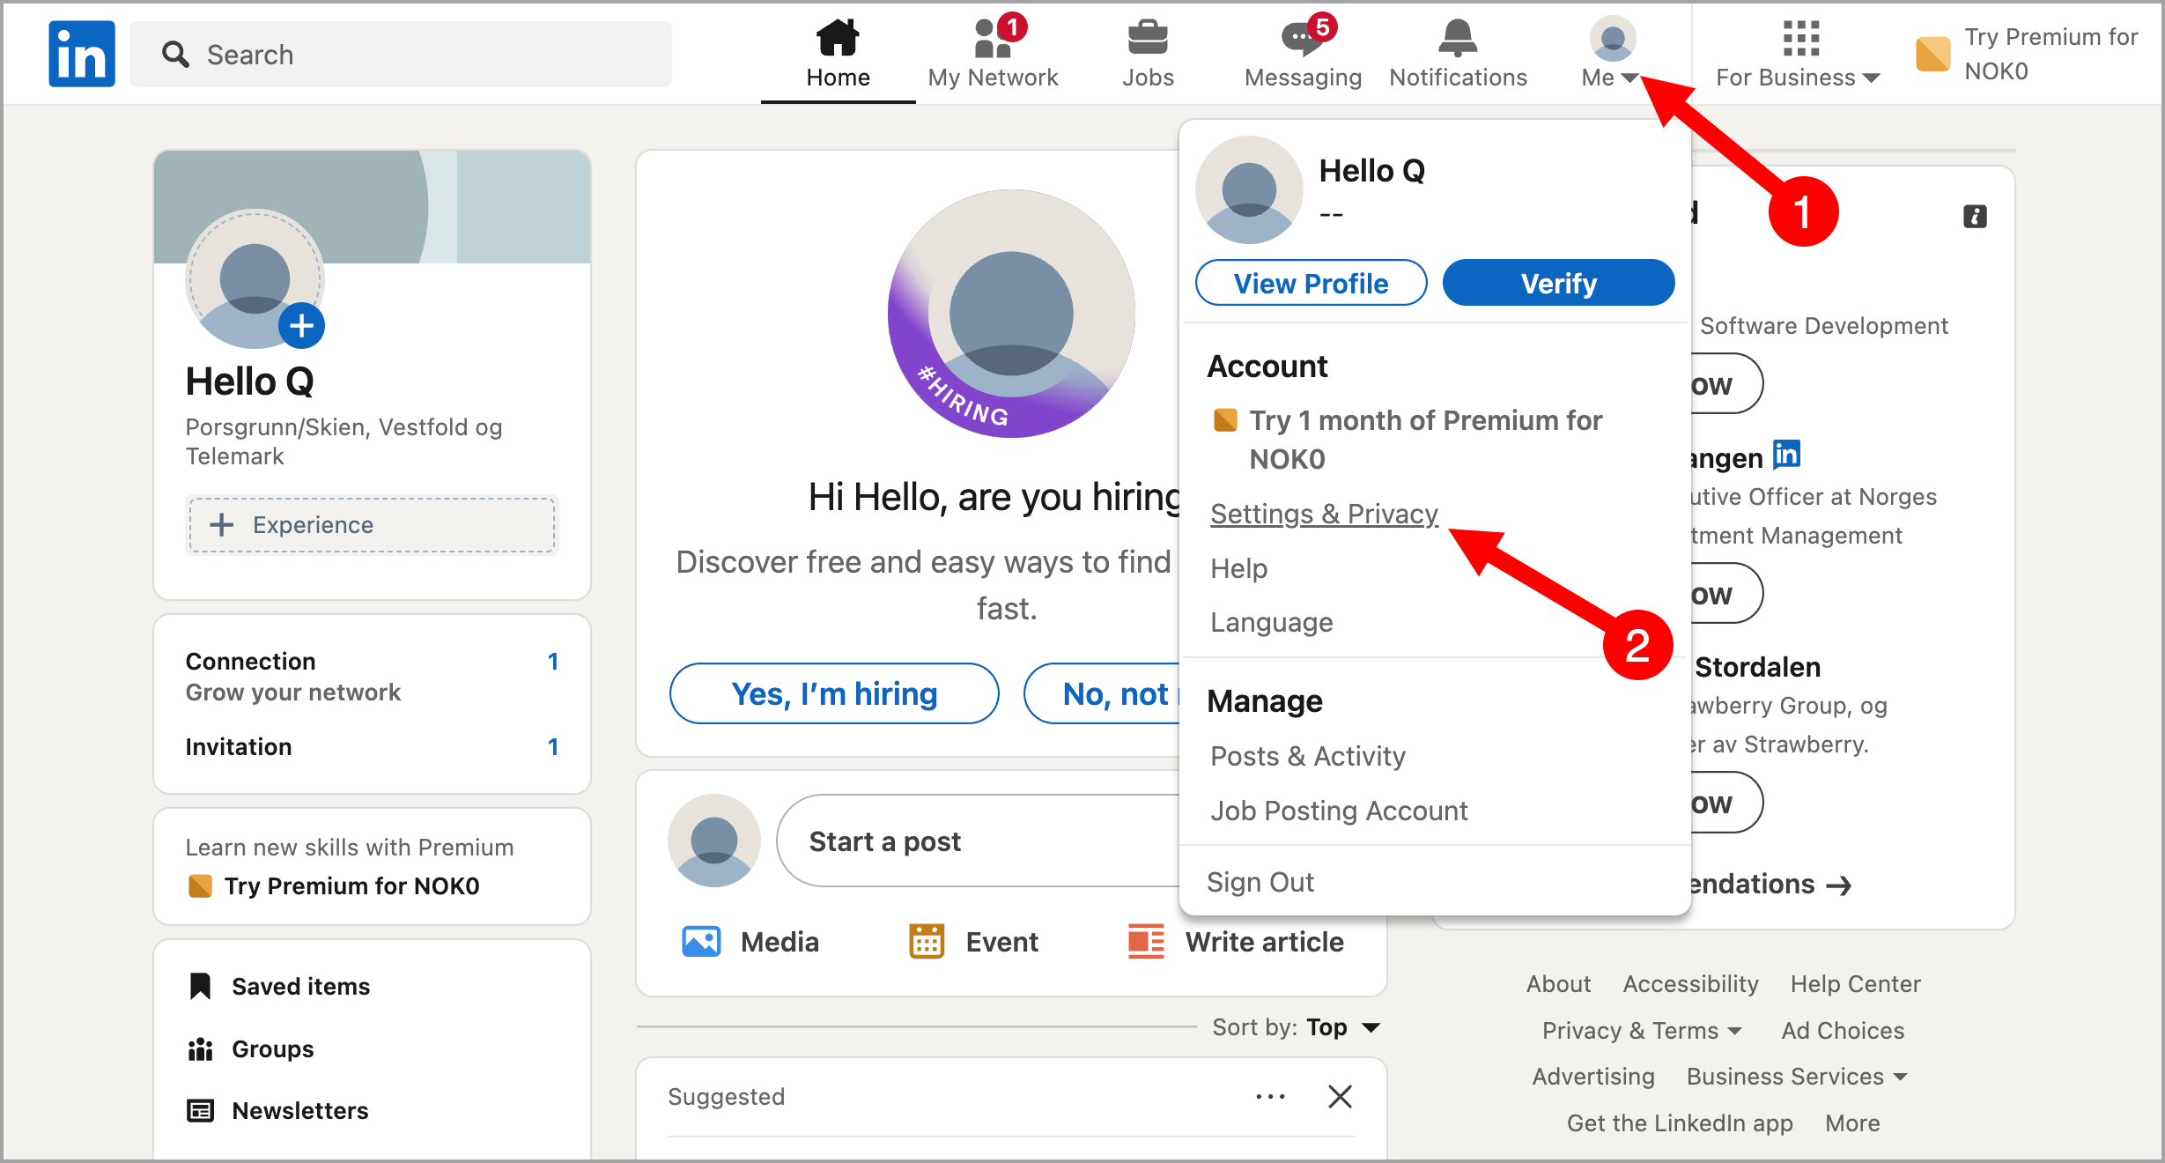2165x1163 pixels.
Task: Open the Groups icon
Action: [200, 1048]
